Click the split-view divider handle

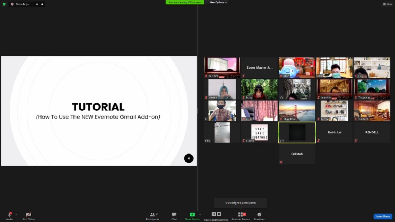(197, 111)
